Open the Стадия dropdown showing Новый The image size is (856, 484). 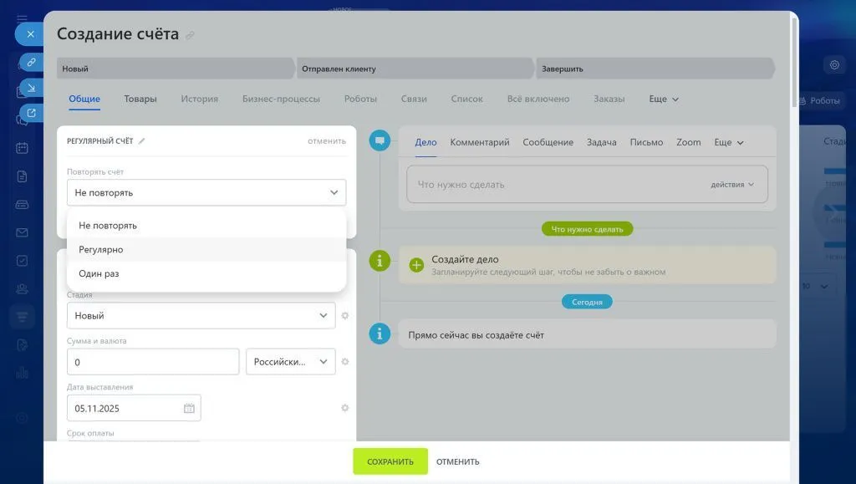coord(201,316)
